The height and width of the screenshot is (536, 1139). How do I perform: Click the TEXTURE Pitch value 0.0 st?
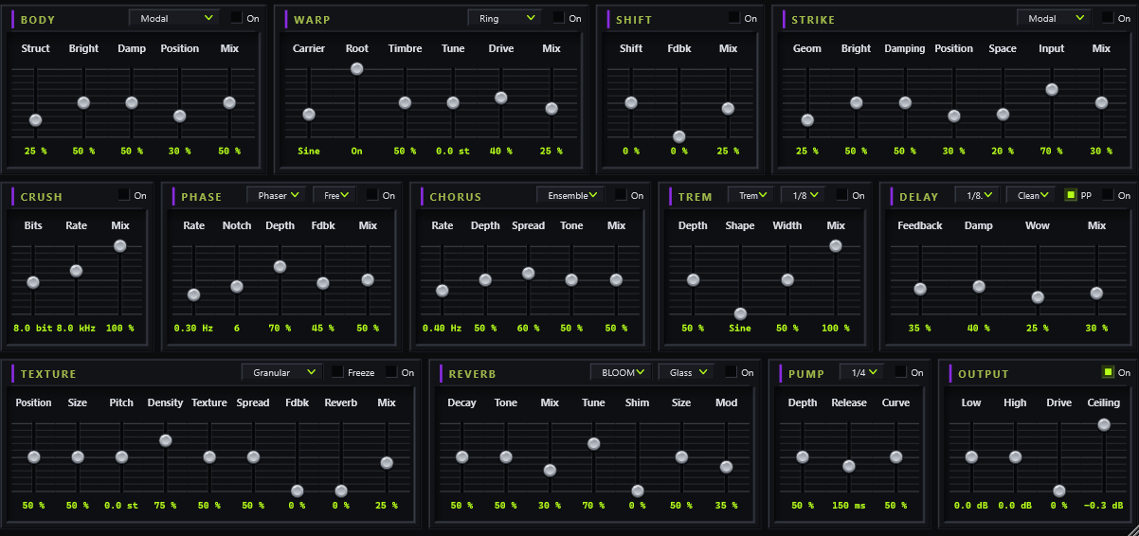121,506
